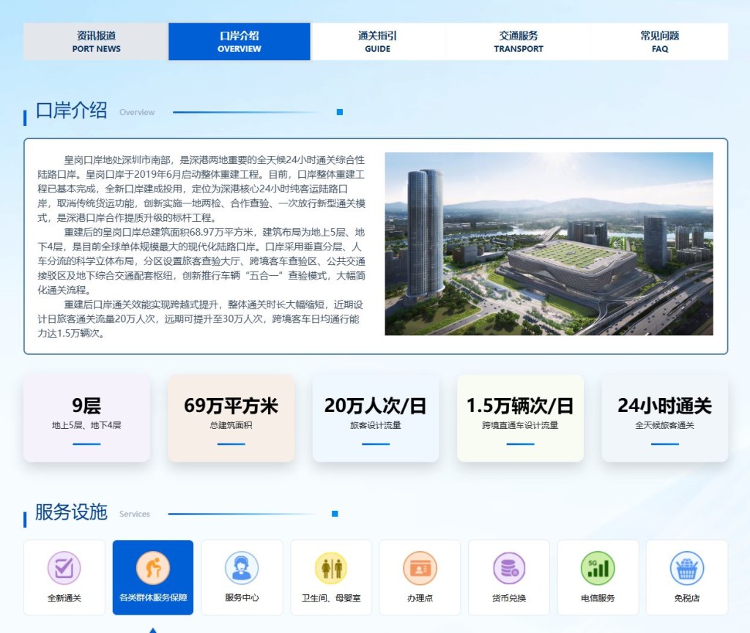Click the 办理点 ID card icon

click(x=420, y=568)
